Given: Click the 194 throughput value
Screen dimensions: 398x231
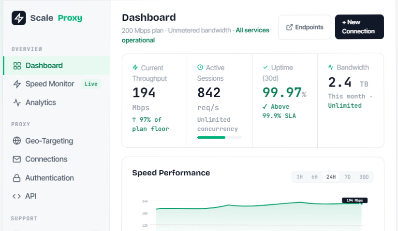Looking at the screenshot, I should click(x=144, y=93).
